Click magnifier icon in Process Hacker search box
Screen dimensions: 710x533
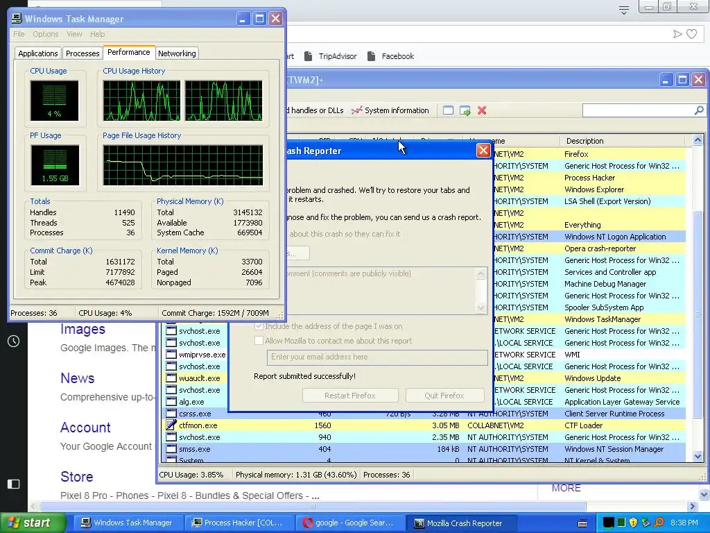pos(699,110)
